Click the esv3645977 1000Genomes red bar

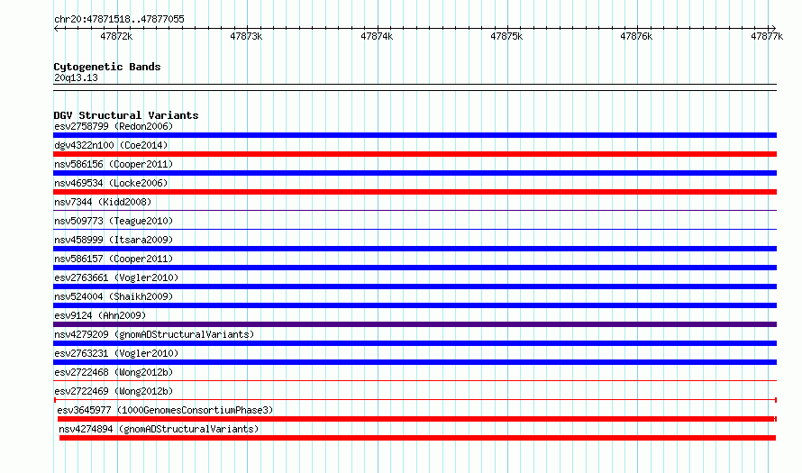pos(417,419)
